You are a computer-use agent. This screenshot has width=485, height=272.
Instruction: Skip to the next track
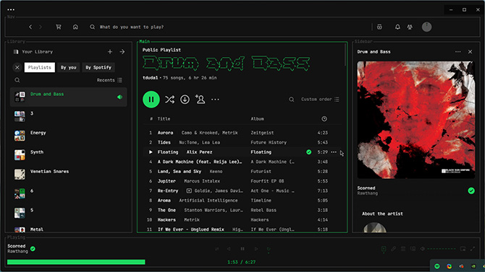(x=256, y=249)
